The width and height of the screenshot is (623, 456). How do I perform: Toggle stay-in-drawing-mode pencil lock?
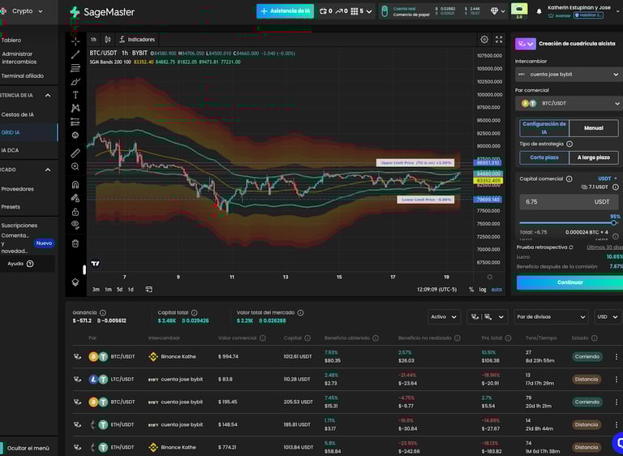tap(75, 198)
